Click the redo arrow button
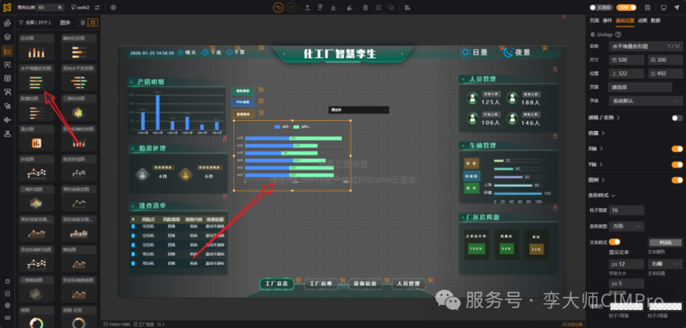This screenshot has height=328, width=686. tap(291, 8)
